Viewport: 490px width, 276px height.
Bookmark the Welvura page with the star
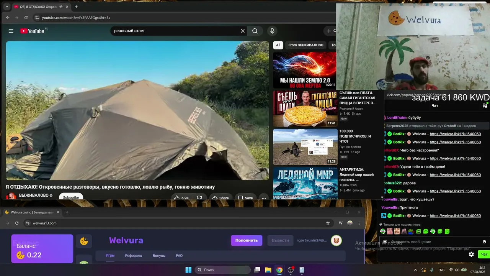[x=328, y=223]
